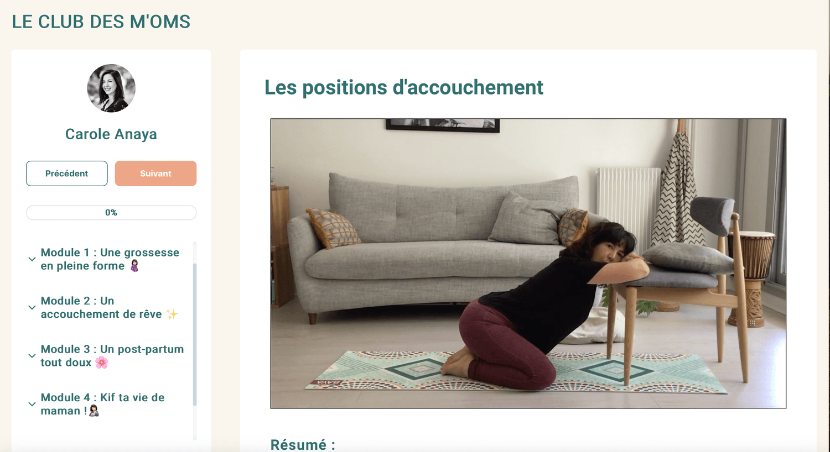Click the mother emoji in Module 4

click(x=94, y=411)
